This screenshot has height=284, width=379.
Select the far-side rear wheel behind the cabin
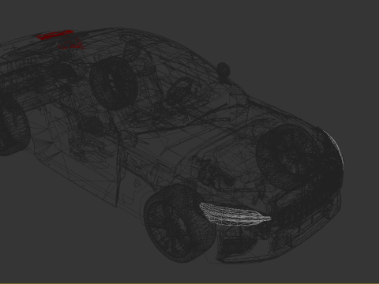tap(114, 83)
